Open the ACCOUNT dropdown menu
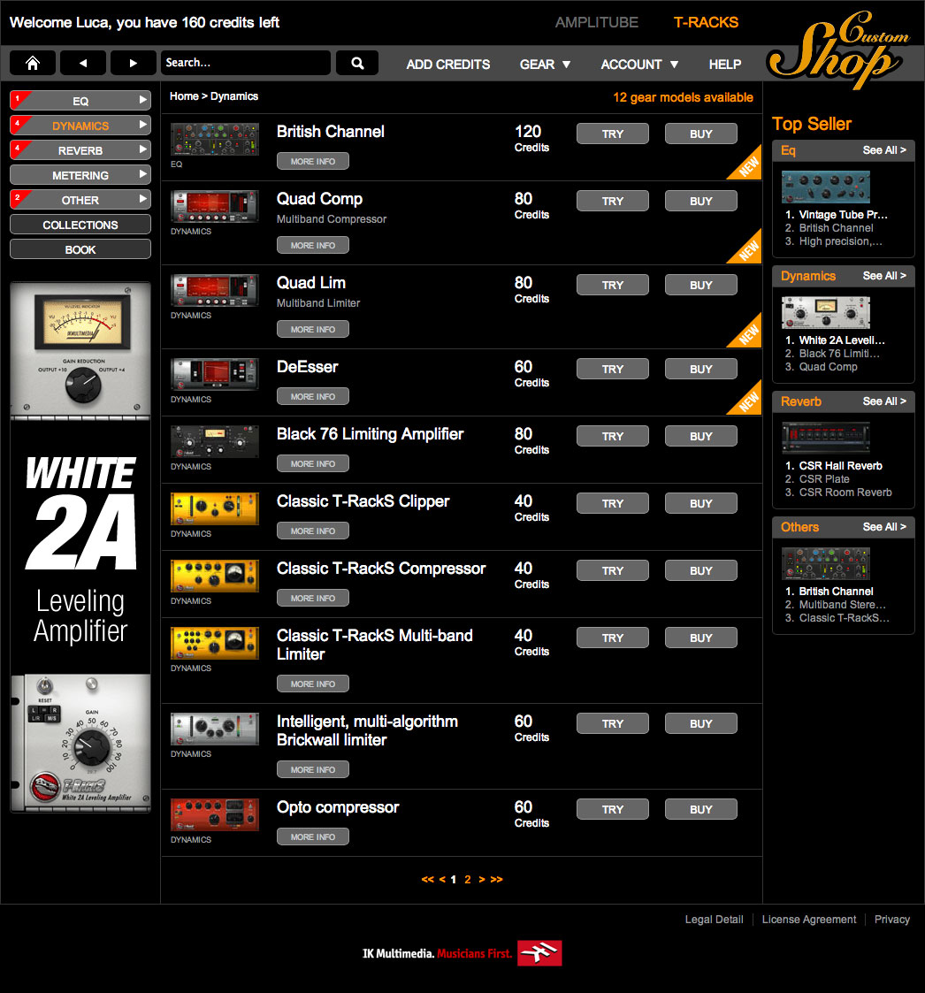 (639, 65)
